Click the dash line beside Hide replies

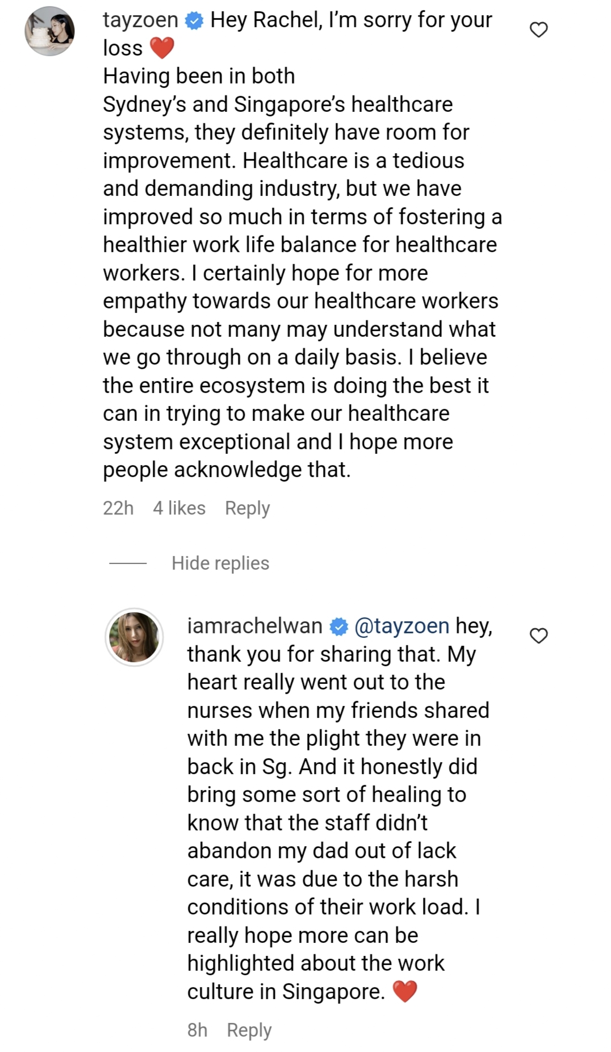pos(128,563)
